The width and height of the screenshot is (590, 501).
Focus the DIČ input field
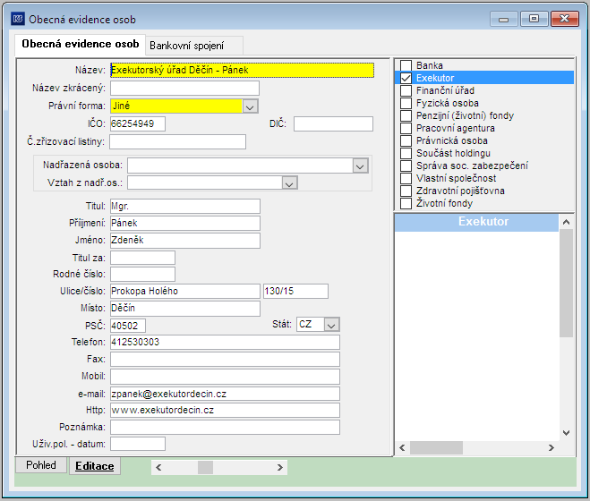(x=333, y=123)
